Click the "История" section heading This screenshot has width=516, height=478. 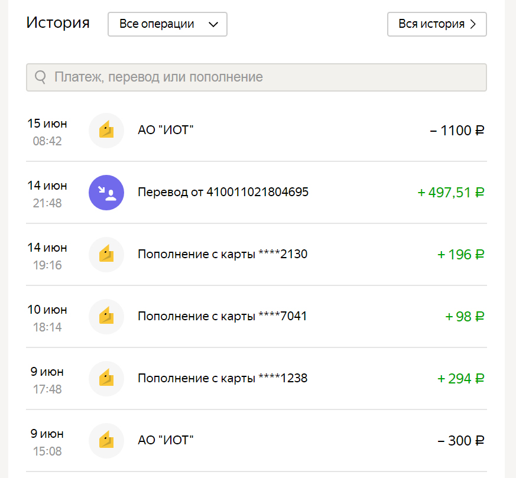coord(58,23)
